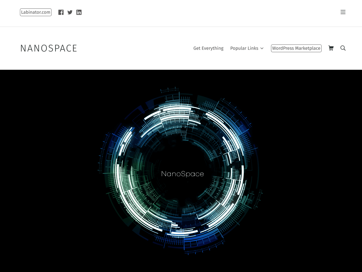Open the Labinator.com button in the top bar
Image resolution: width=362 pixels, height=272 pixels.
click(36, 12)
